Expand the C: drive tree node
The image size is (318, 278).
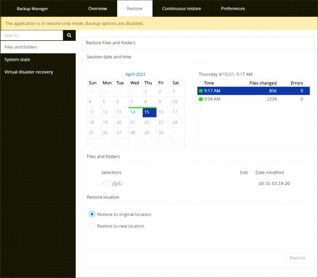(x=103, y=184)
